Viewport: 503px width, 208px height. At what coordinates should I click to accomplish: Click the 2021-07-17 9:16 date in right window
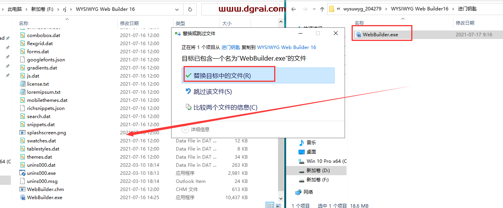tap(474, 35)
